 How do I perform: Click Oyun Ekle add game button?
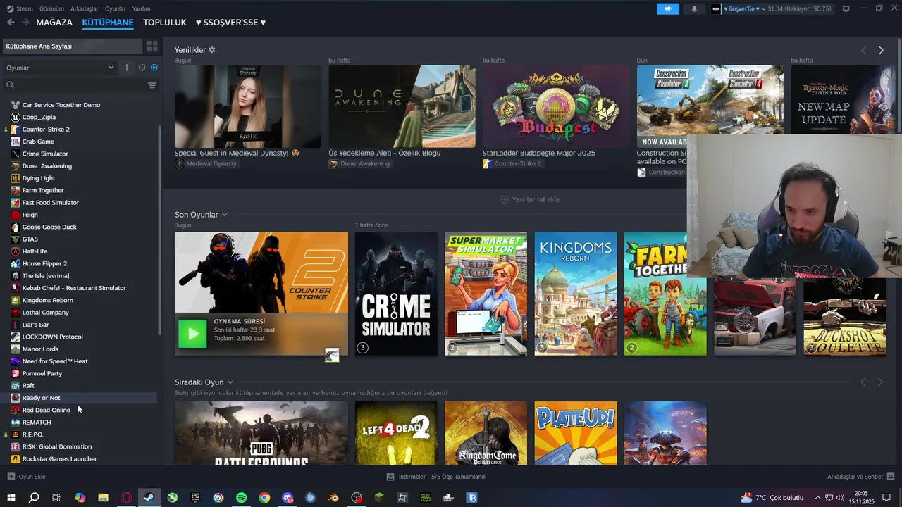27,477
